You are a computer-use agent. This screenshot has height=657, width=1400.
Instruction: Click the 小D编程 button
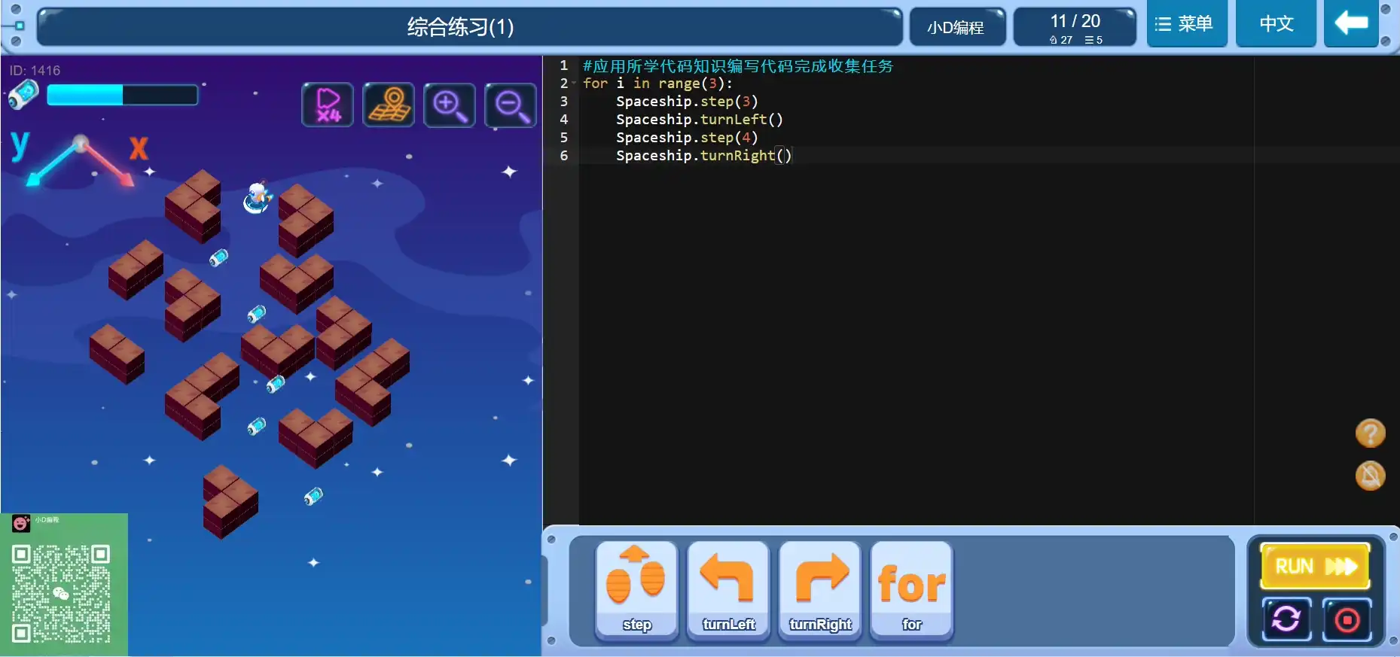click(956, 28)
